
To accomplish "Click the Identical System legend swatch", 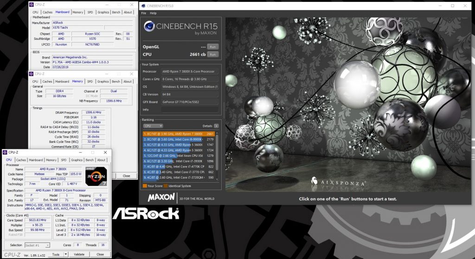I will coord(166,186).
